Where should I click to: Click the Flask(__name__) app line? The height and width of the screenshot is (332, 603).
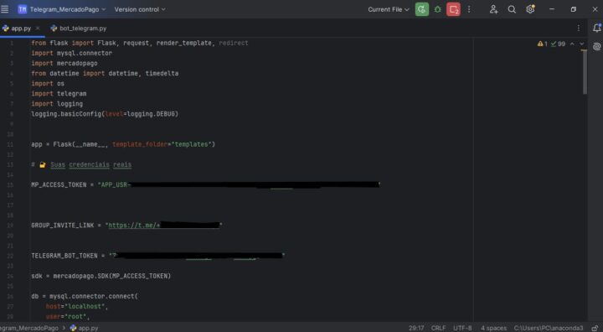(x=123, y=144)
